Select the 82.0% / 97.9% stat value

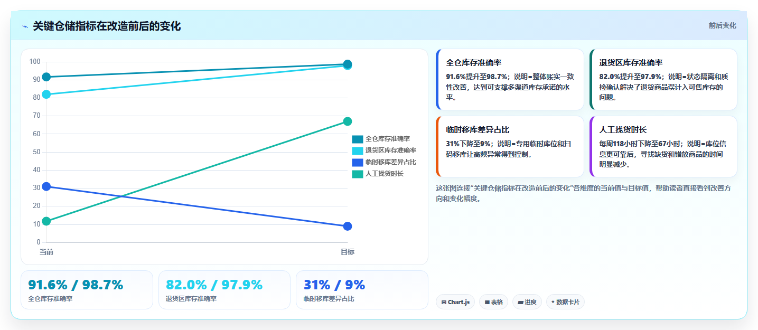pyautogui.click(x=214, y=285)
